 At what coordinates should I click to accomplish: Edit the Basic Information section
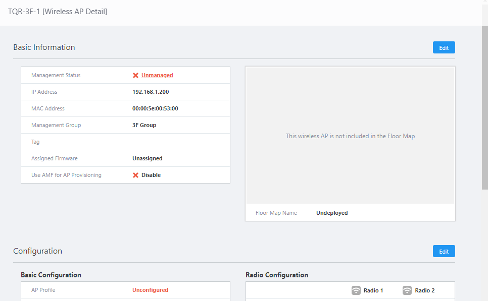pyautogui.click(x=444, y=47)
